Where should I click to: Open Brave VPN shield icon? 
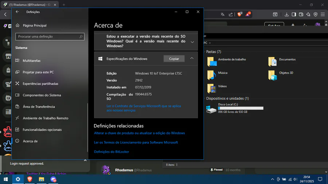click(316, 15)
